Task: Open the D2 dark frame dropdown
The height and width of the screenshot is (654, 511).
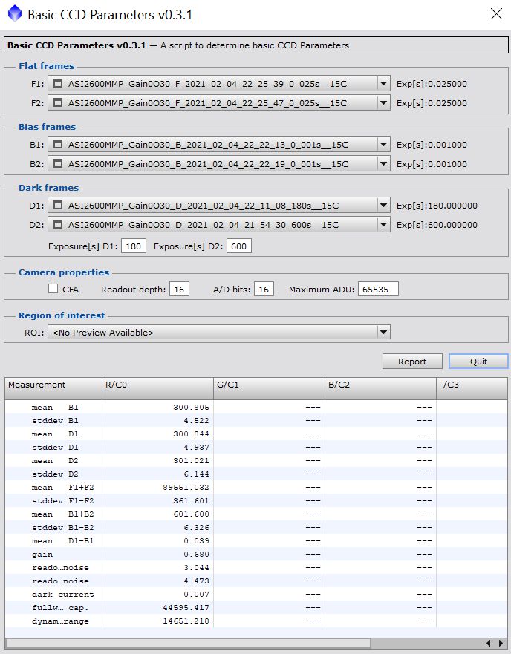Action: coord(383,225)
